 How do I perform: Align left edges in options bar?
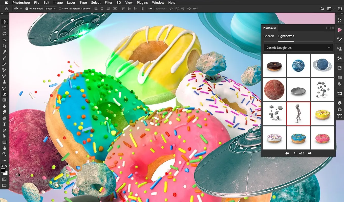[x=96, y=9]
